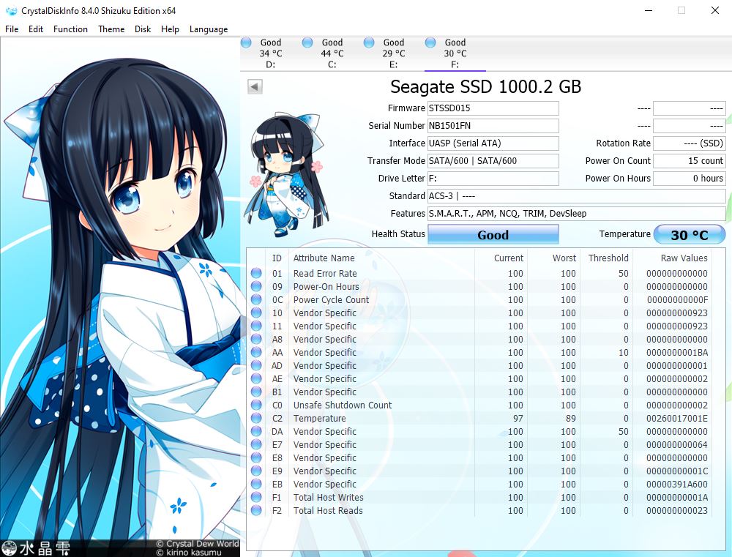Switch to disk E: at 29 °C
The width and height of the screenshot is (732, 557).
tap(394, 53)
